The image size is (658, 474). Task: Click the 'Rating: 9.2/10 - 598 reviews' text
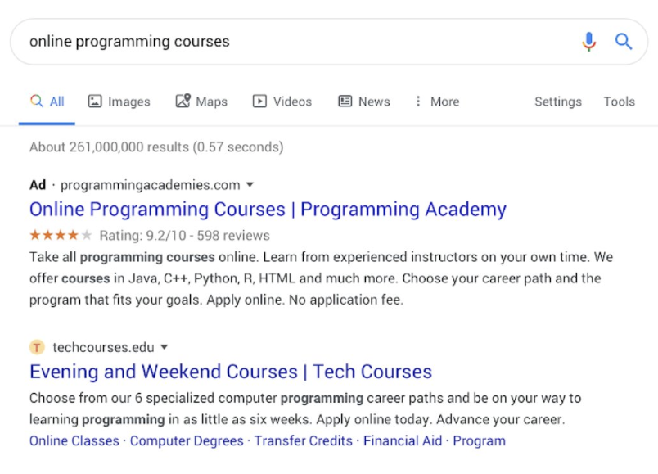(x=185, y=236)
